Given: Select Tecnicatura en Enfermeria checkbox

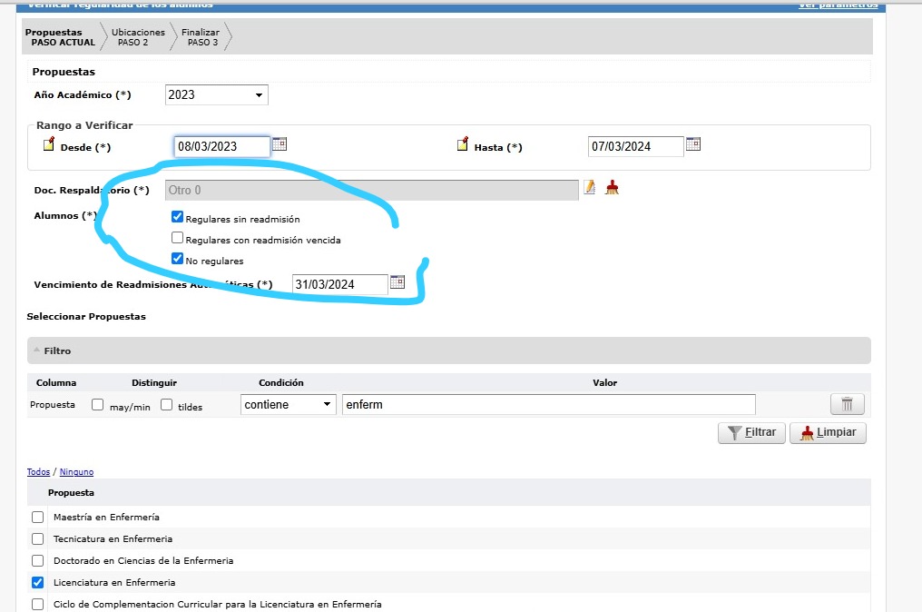Looking at the screenshot, I should click(x=37, y=539).
